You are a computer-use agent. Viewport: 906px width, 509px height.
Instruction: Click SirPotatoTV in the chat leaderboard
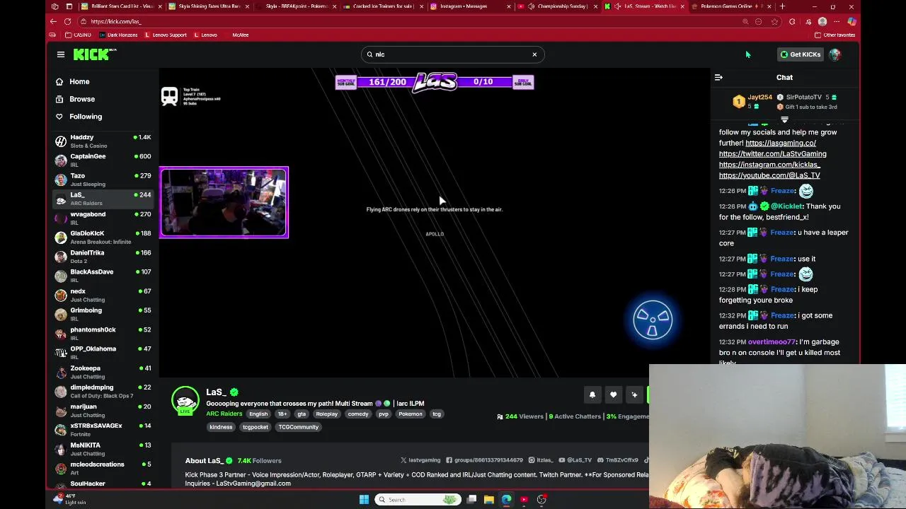[803, 97]
